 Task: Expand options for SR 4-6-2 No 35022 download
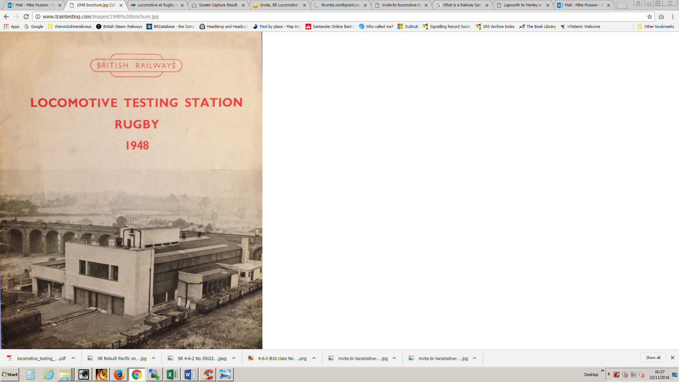pos(234,358)
